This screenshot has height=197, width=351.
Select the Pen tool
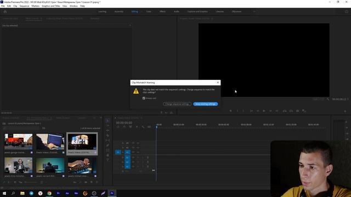click(x=107, y=145)
